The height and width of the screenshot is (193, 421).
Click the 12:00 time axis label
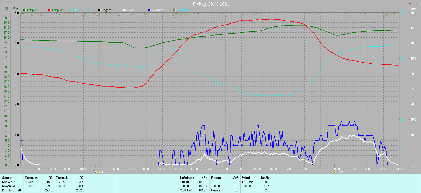(x=210, y=169)
